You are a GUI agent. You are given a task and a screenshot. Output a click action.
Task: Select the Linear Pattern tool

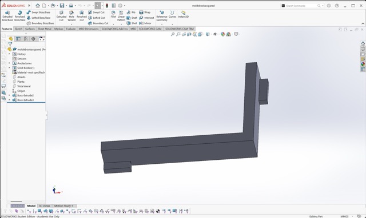click(121, 16)
